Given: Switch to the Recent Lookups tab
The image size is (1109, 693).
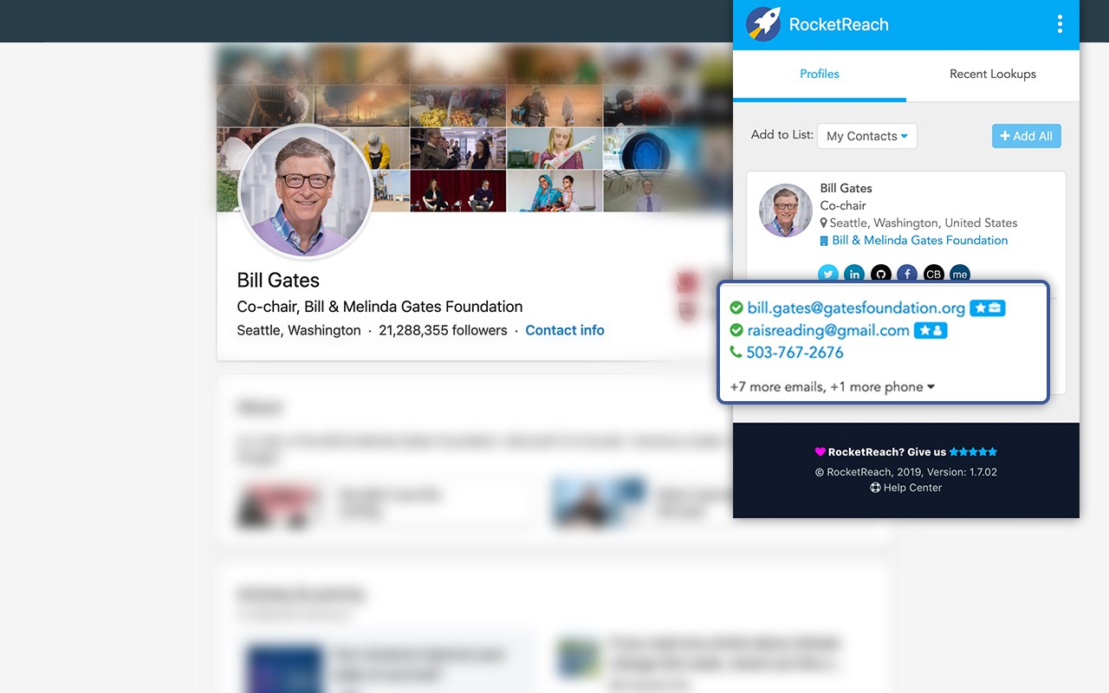Looking at the screenshot, I should tap(993, 74).
